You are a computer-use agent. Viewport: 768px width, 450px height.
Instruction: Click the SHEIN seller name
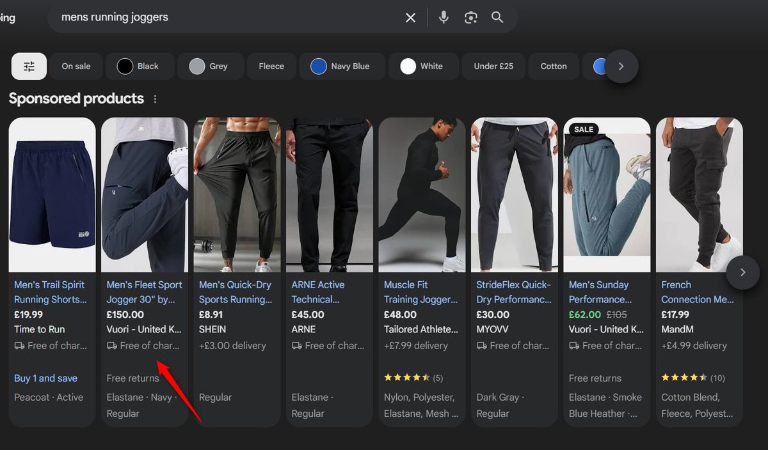(212, 329)
